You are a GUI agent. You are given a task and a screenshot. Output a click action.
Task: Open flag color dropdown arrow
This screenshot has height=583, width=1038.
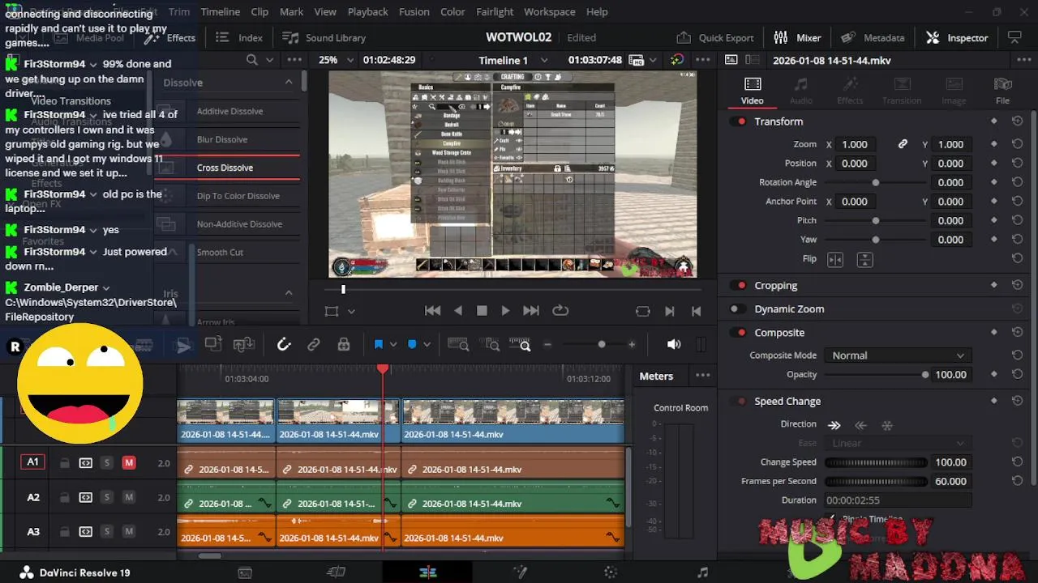393,345
